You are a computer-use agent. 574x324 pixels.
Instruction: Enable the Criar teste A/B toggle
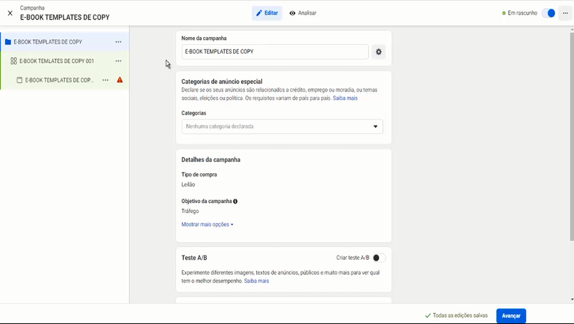[x=378, y=258]
